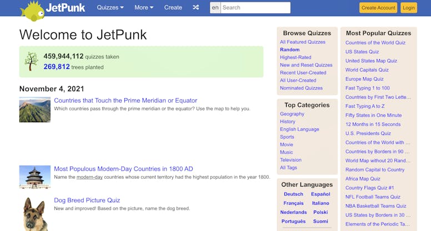The width and height of the screenshot is (431, 231).
Task: Open the Music category
Action: [287, 153]
